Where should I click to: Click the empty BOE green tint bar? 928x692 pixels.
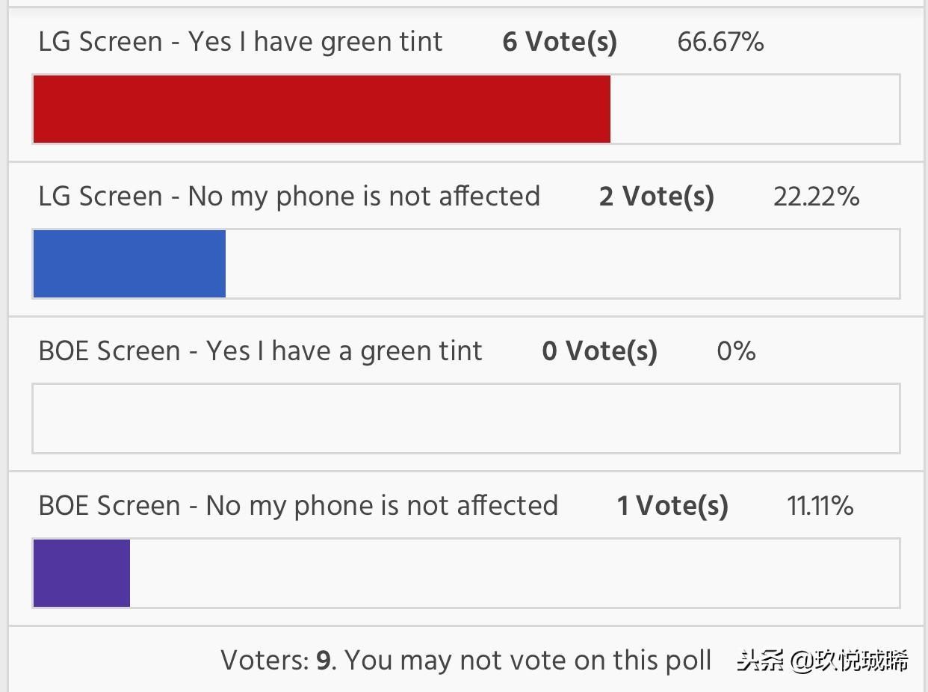coord(465,418)
